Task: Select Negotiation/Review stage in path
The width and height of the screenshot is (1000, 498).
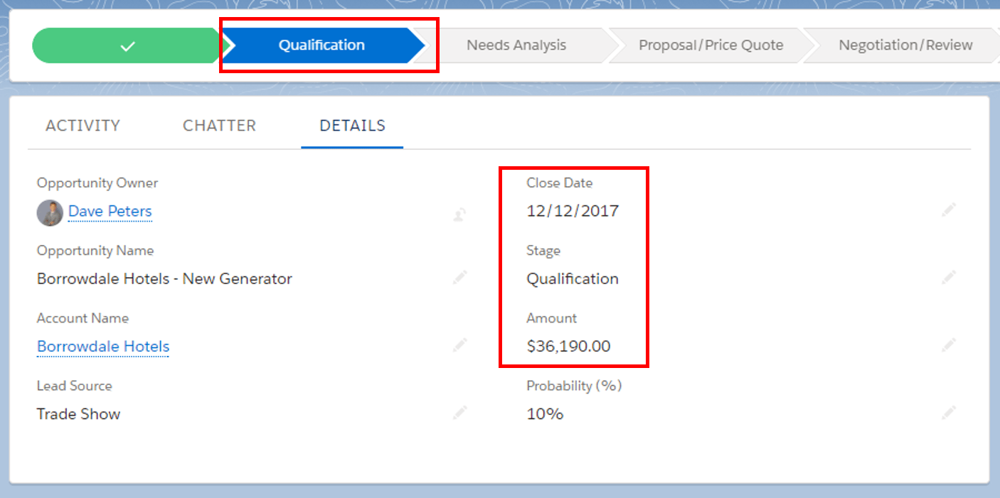Action: 905,45
